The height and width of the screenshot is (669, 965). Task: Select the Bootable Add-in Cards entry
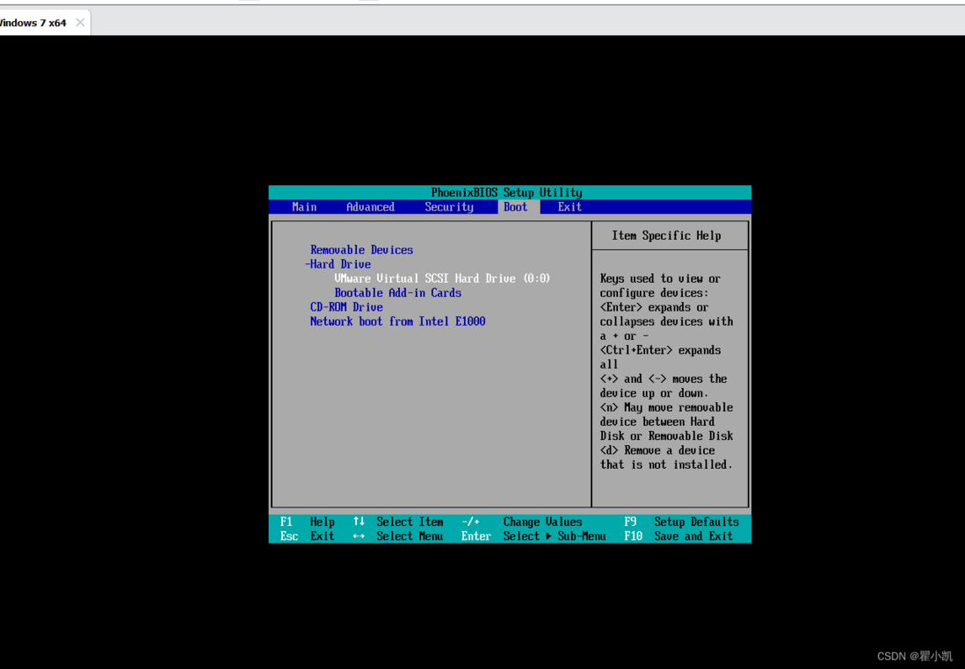(397, 292)
